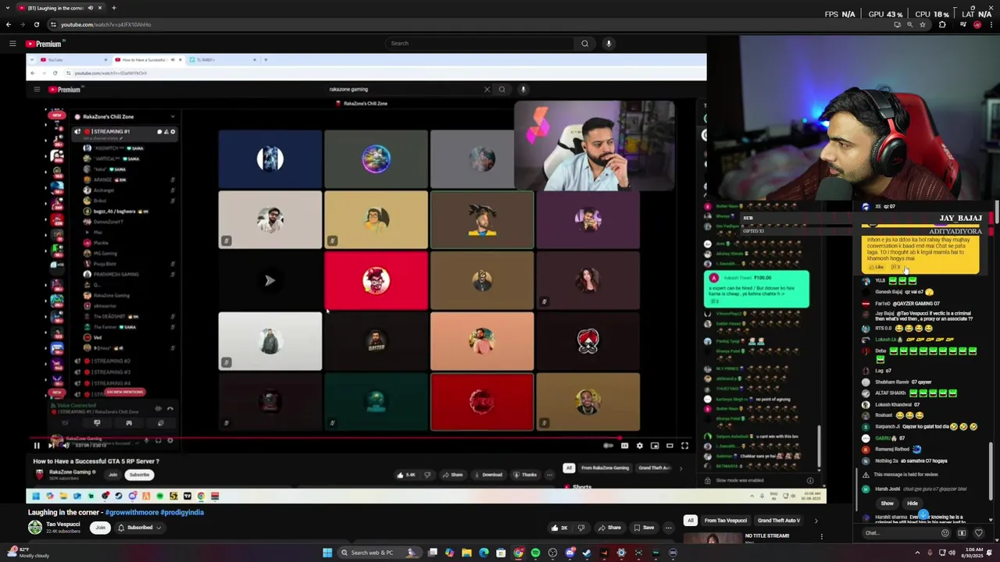1000x562 pixels.
Task: Share the Tao Vespucci stream
Action: pyautogui.click(x=609, y=528)
